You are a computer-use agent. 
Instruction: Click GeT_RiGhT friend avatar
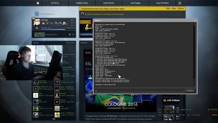(35, 89)
